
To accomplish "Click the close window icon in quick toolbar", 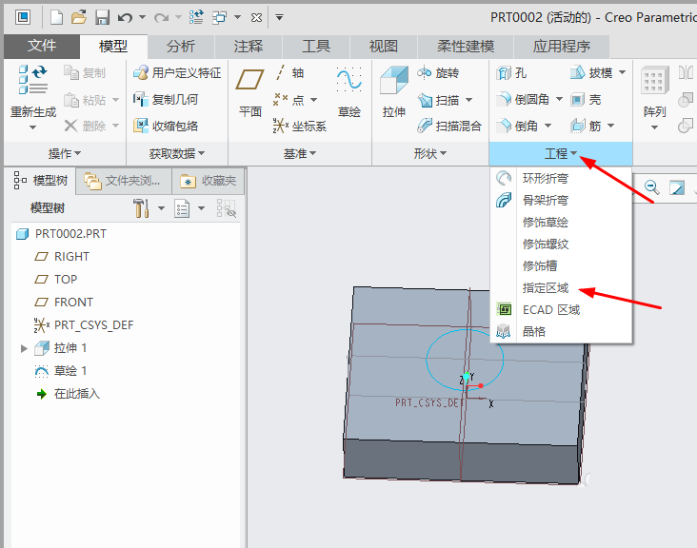I will coord(256,17).
